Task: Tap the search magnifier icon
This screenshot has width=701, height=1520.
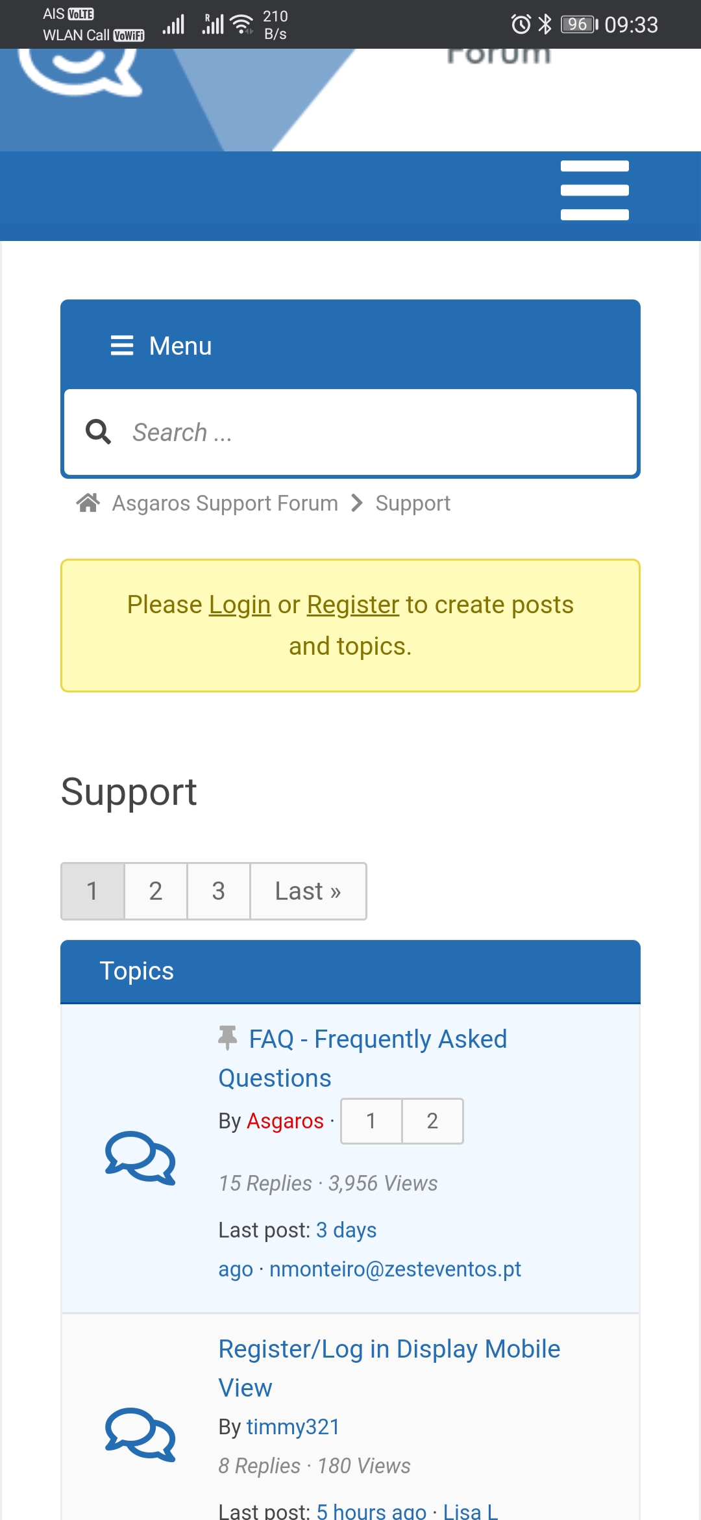Action: [99, 431]
